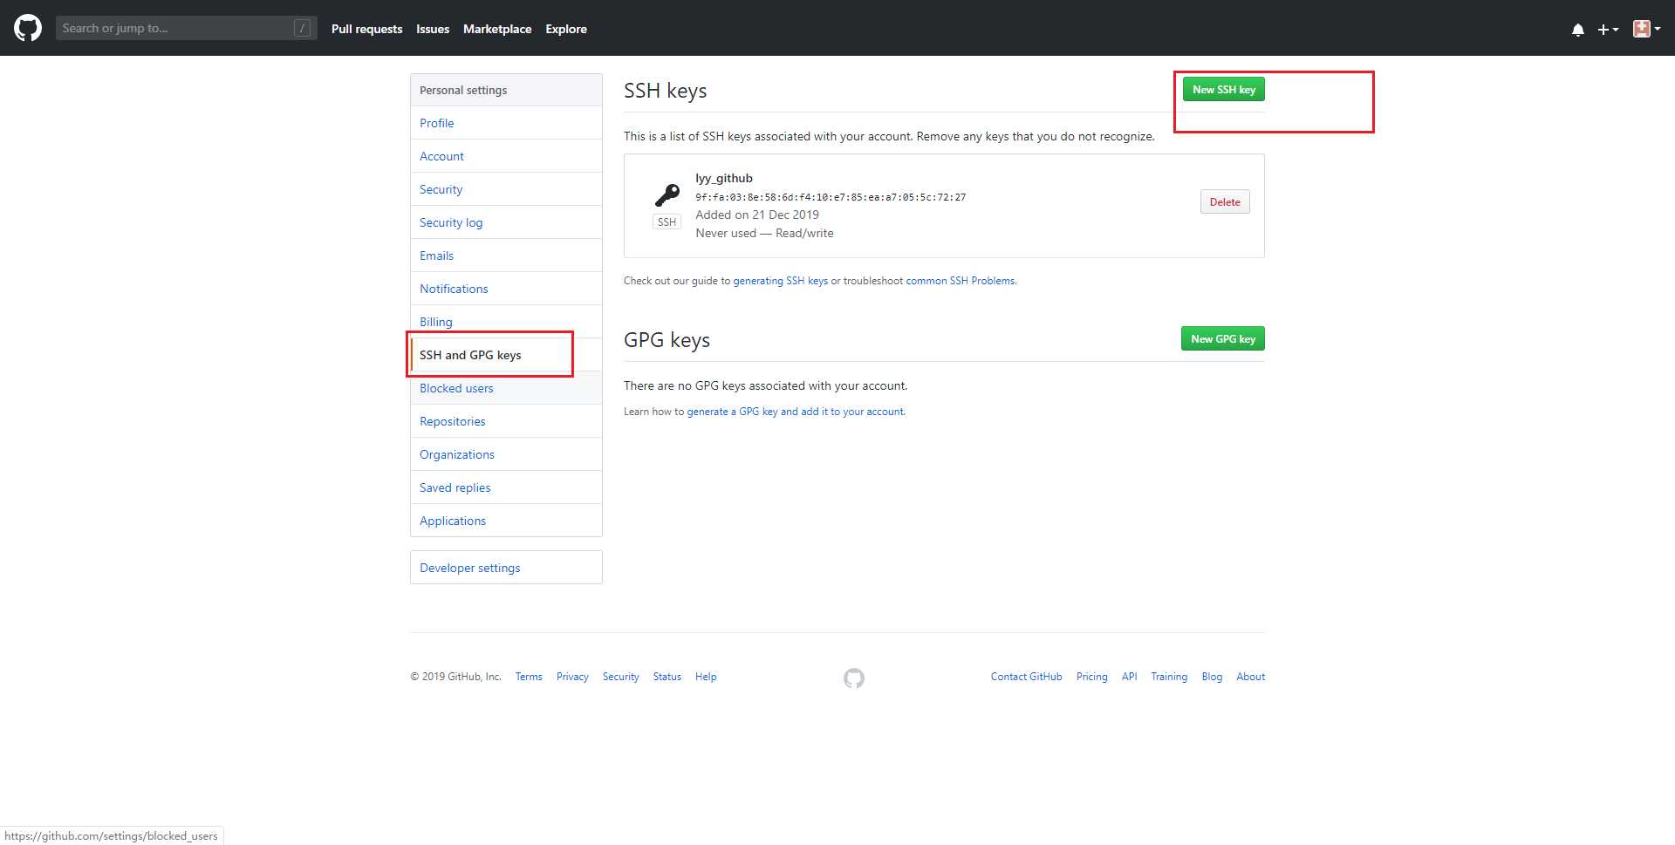Image resolution: width=1675 pixels, height=845 pixels.
Task: Open Organizations settings
Action: pos(506,454)
